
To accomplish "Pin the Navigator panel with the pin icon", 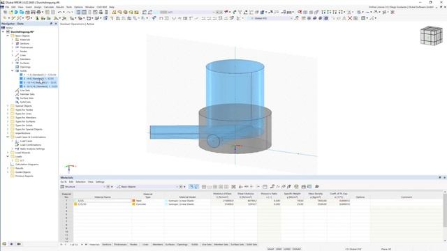I will pyautogui.click(x=51, y=24).
